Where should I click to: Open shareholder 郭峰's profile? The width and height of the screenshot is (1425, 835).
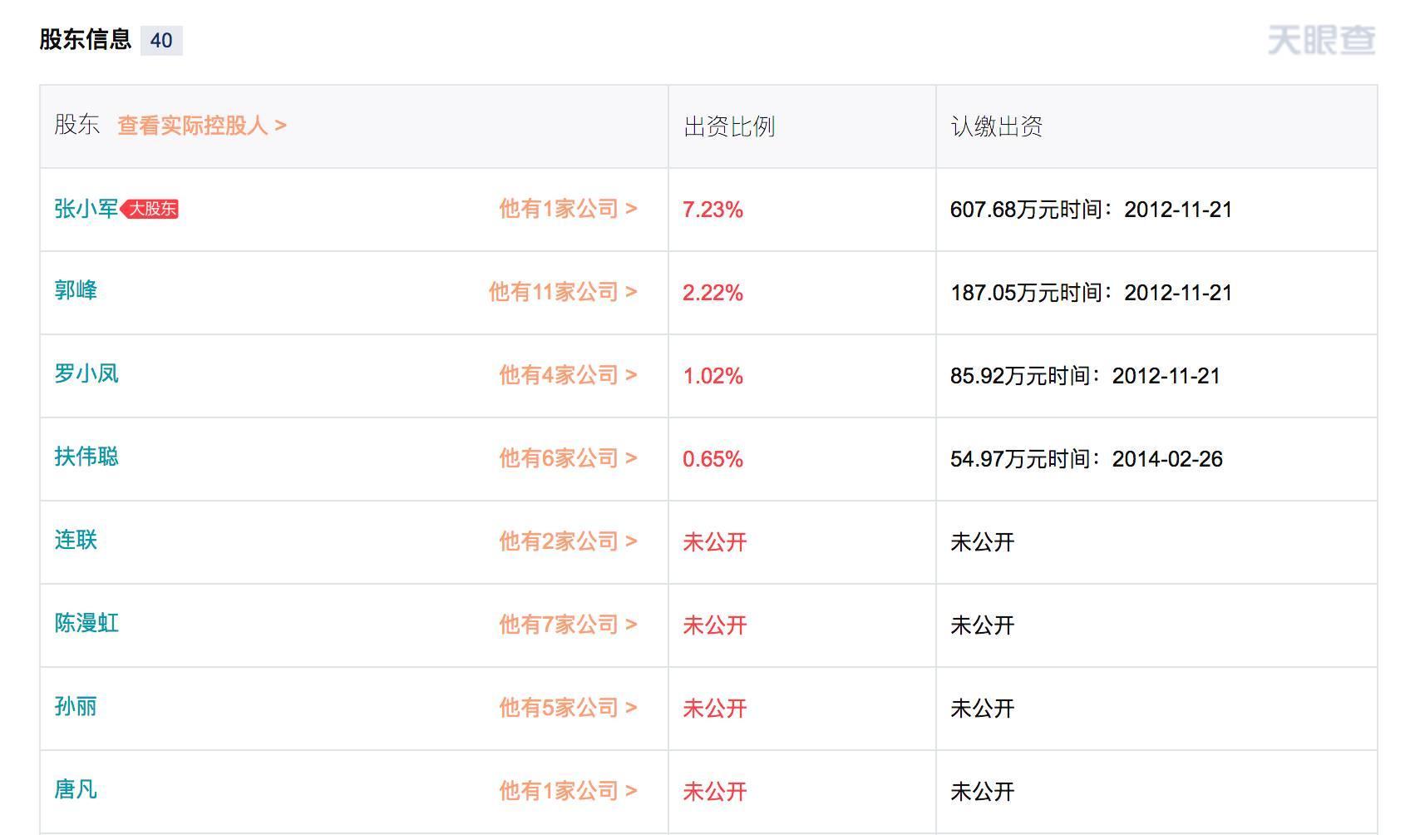76,291
